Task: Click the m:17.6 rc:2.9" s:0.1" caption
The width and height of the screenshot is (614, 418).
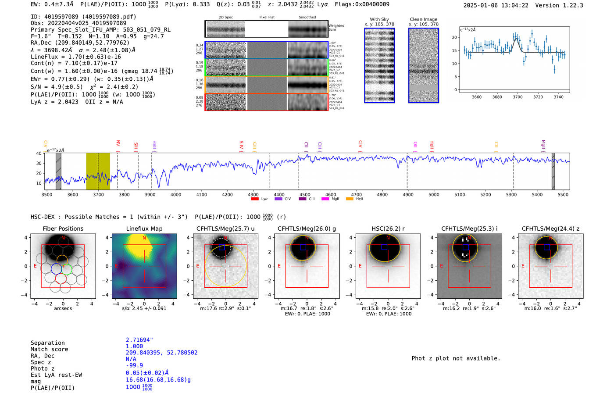Action: pyautogui.click(x=225, y=308)
